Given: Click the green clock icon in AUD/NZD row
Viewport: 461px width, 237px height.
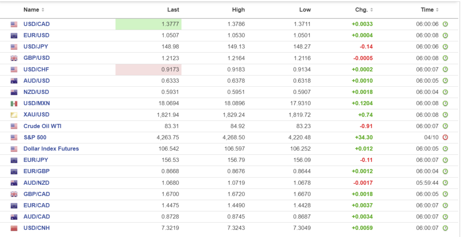Looking at the screenshot, I should (x=445, y=183).
